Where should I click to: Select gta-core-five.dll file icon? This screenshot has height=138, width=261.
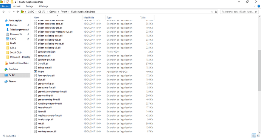pos(35,83)
